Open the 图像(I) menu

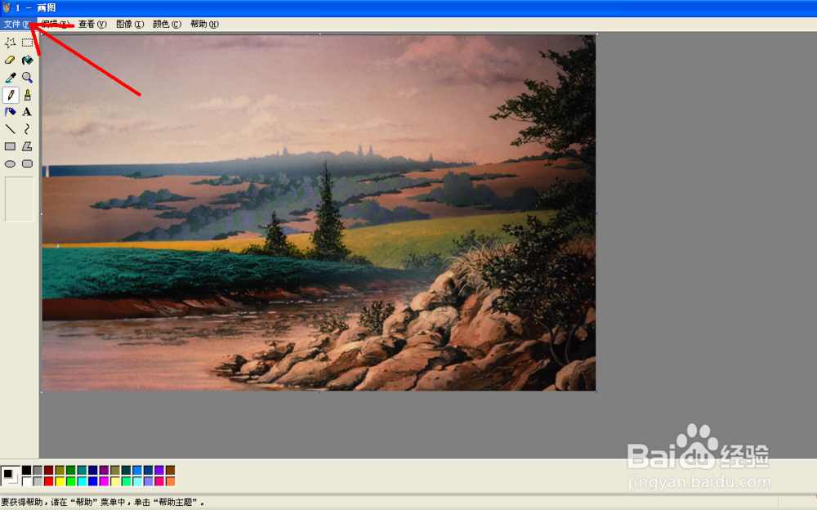pos(130,24)
